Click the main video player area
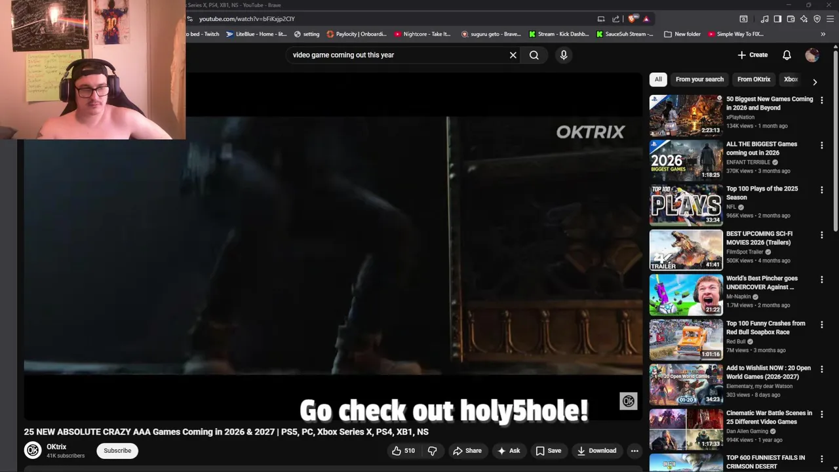 333,246
